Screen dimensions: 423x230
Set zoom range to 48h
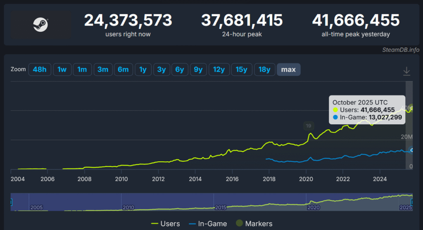point(40,70)
